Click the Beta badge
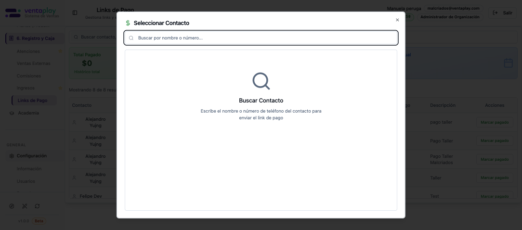The height and width of the screenshot is (230, 522). point(39,221)
